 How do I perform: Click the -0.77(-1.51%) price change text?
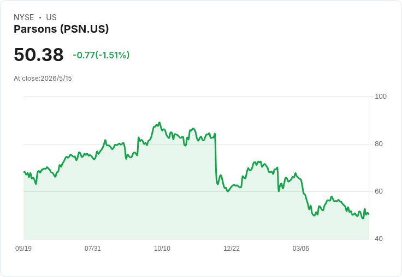(101, 55)
